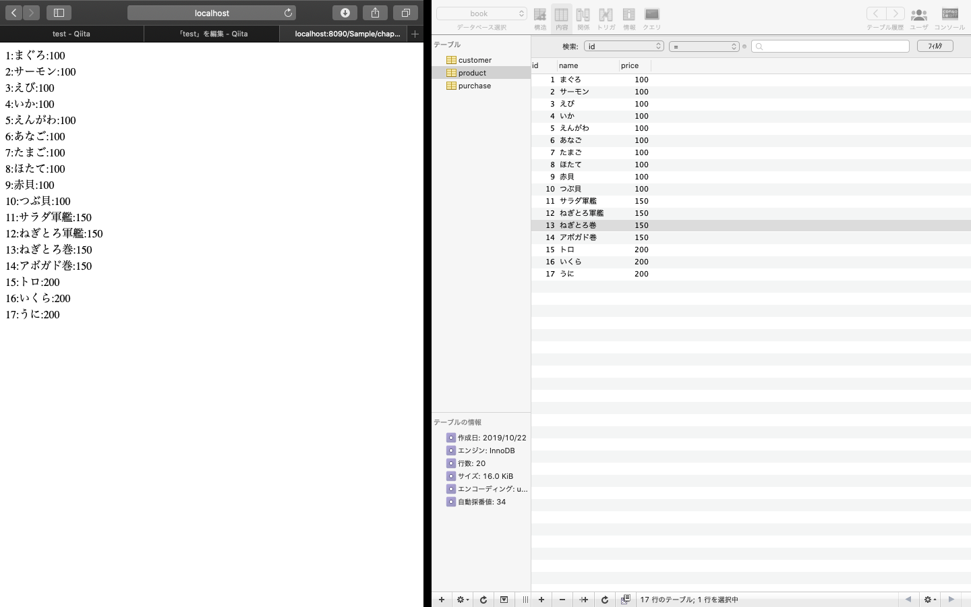971x607 pixels.
Task: Click the localhost address bar
Action: (x=212, y=13)
